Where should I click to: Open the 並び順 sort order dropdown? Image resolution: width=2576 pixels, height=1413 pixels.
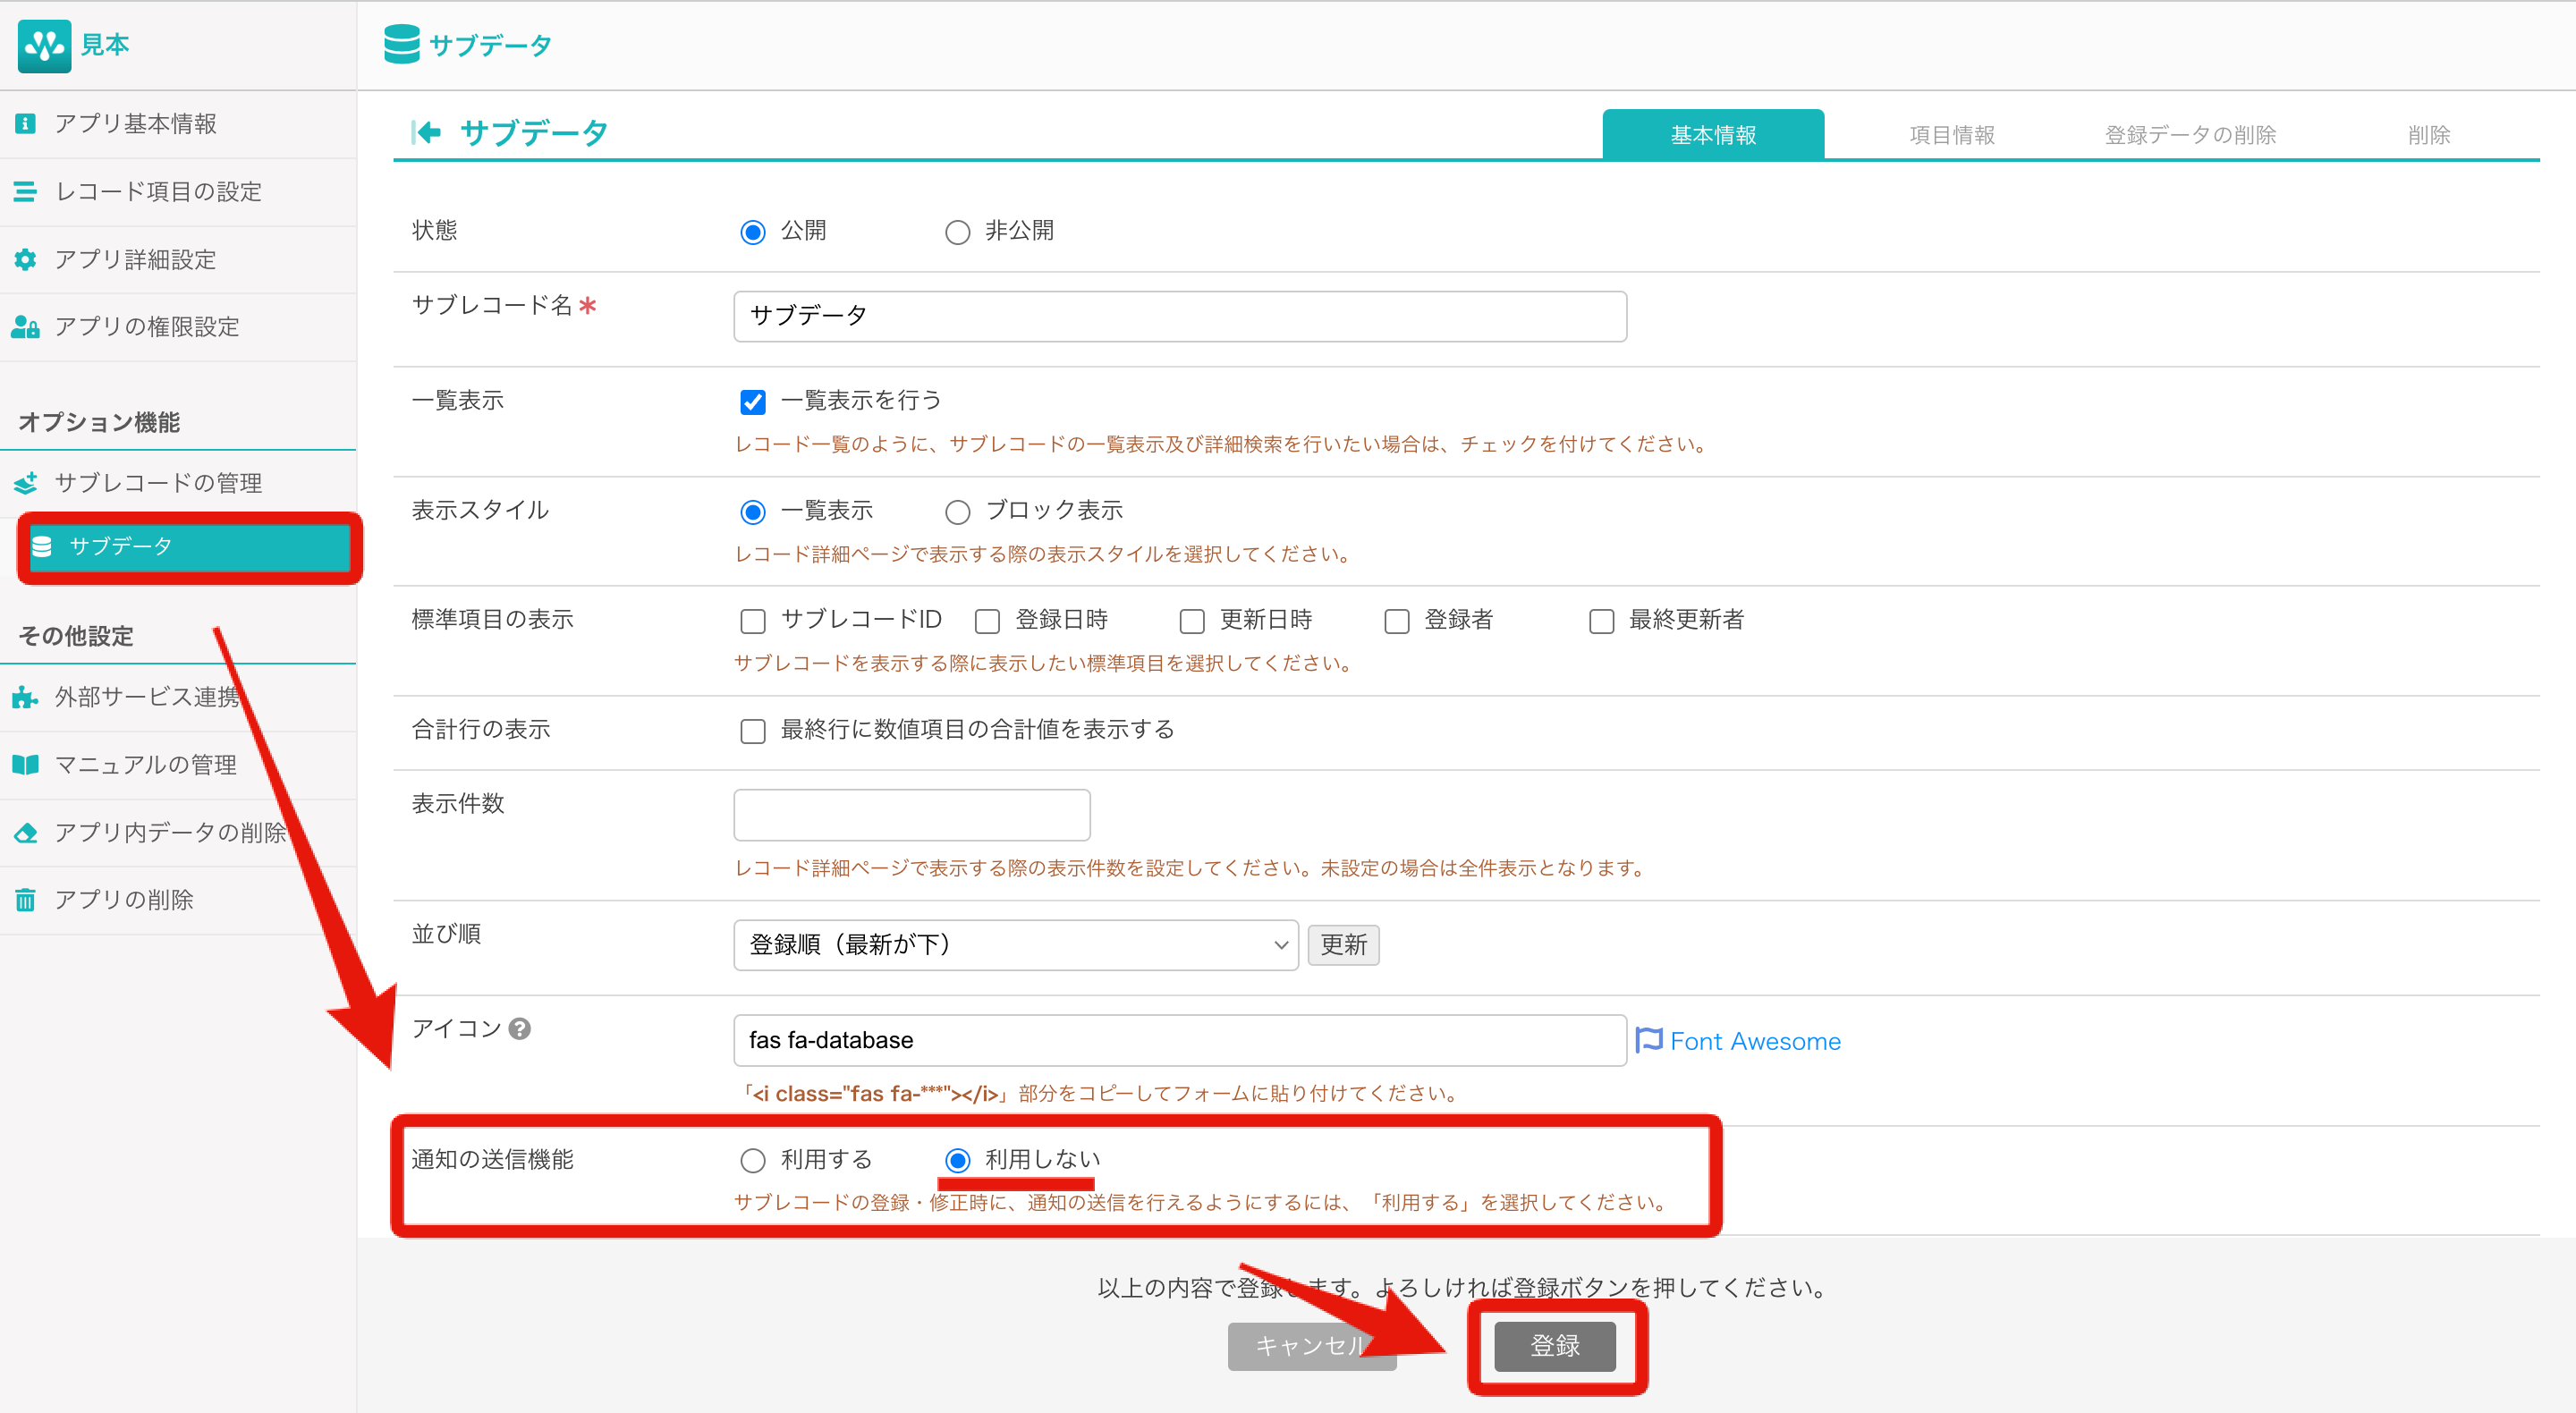pos(1015,945)
